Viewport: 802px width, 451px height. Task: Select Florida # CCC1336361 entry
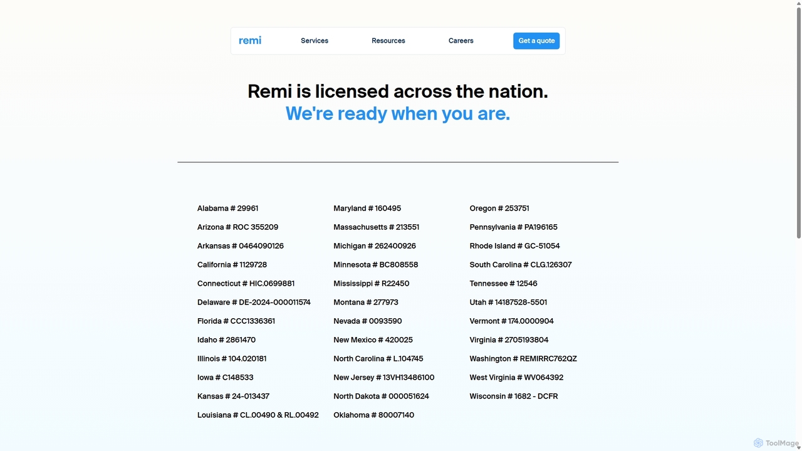[236, 321]
